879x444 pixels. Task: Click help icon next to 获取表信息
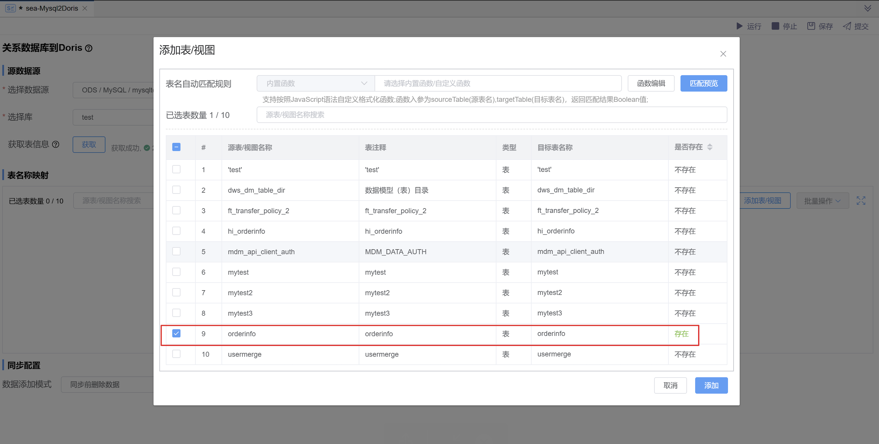point(56,145)
